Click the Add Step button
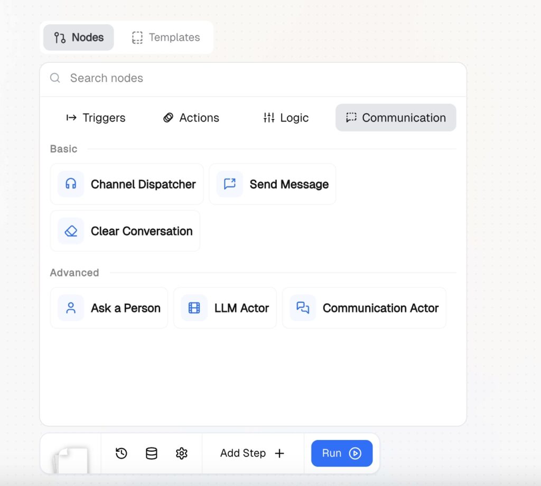The image size is (541, 486). [x=253, y=453]
